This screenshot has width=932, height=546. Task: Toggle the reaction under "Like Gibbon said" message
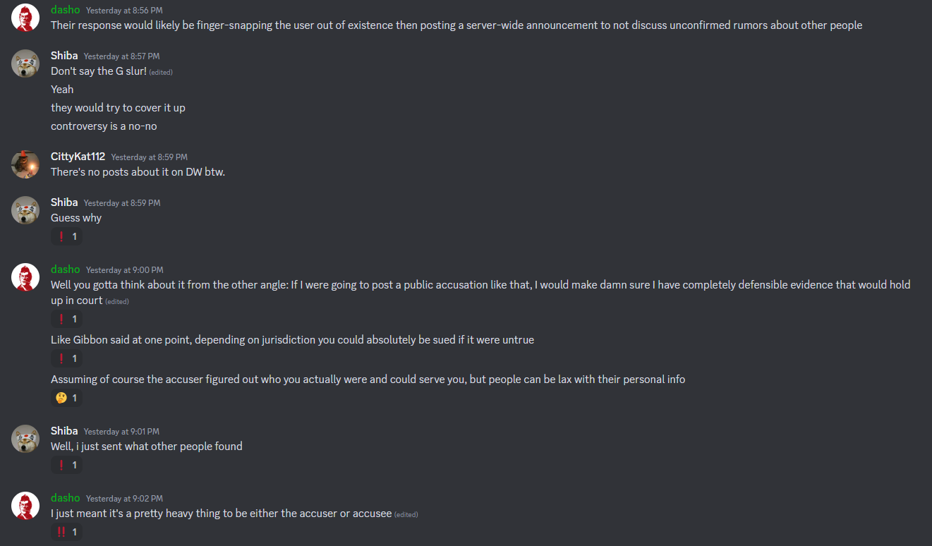[67, 358]
